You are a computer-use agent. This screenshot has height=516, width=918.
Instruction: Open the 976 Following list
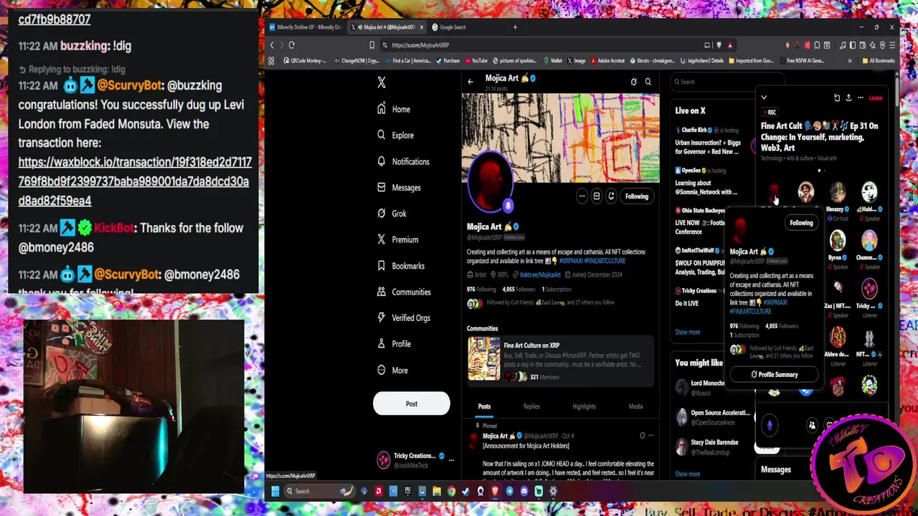[481, 290]
